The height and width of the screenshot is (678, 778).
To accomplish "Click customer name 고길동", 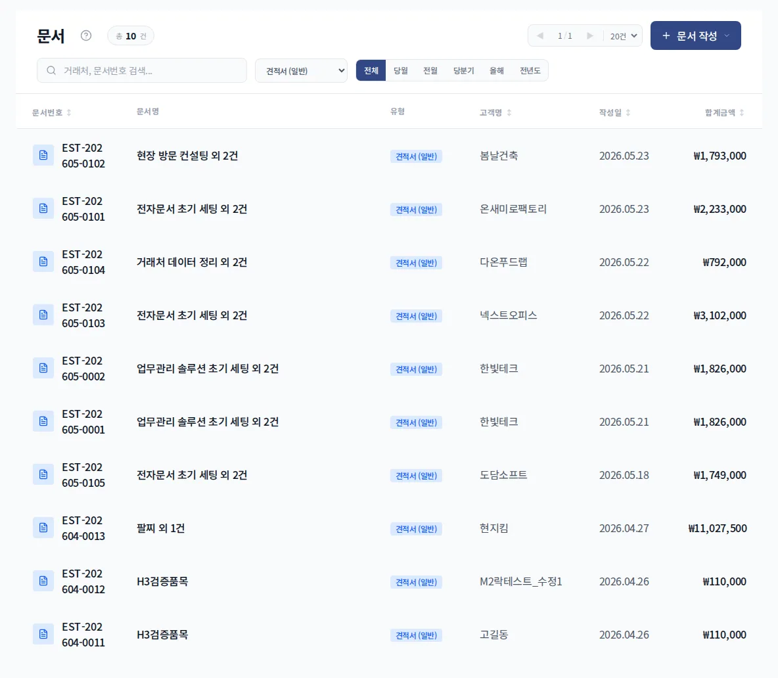I will (493, 635).
